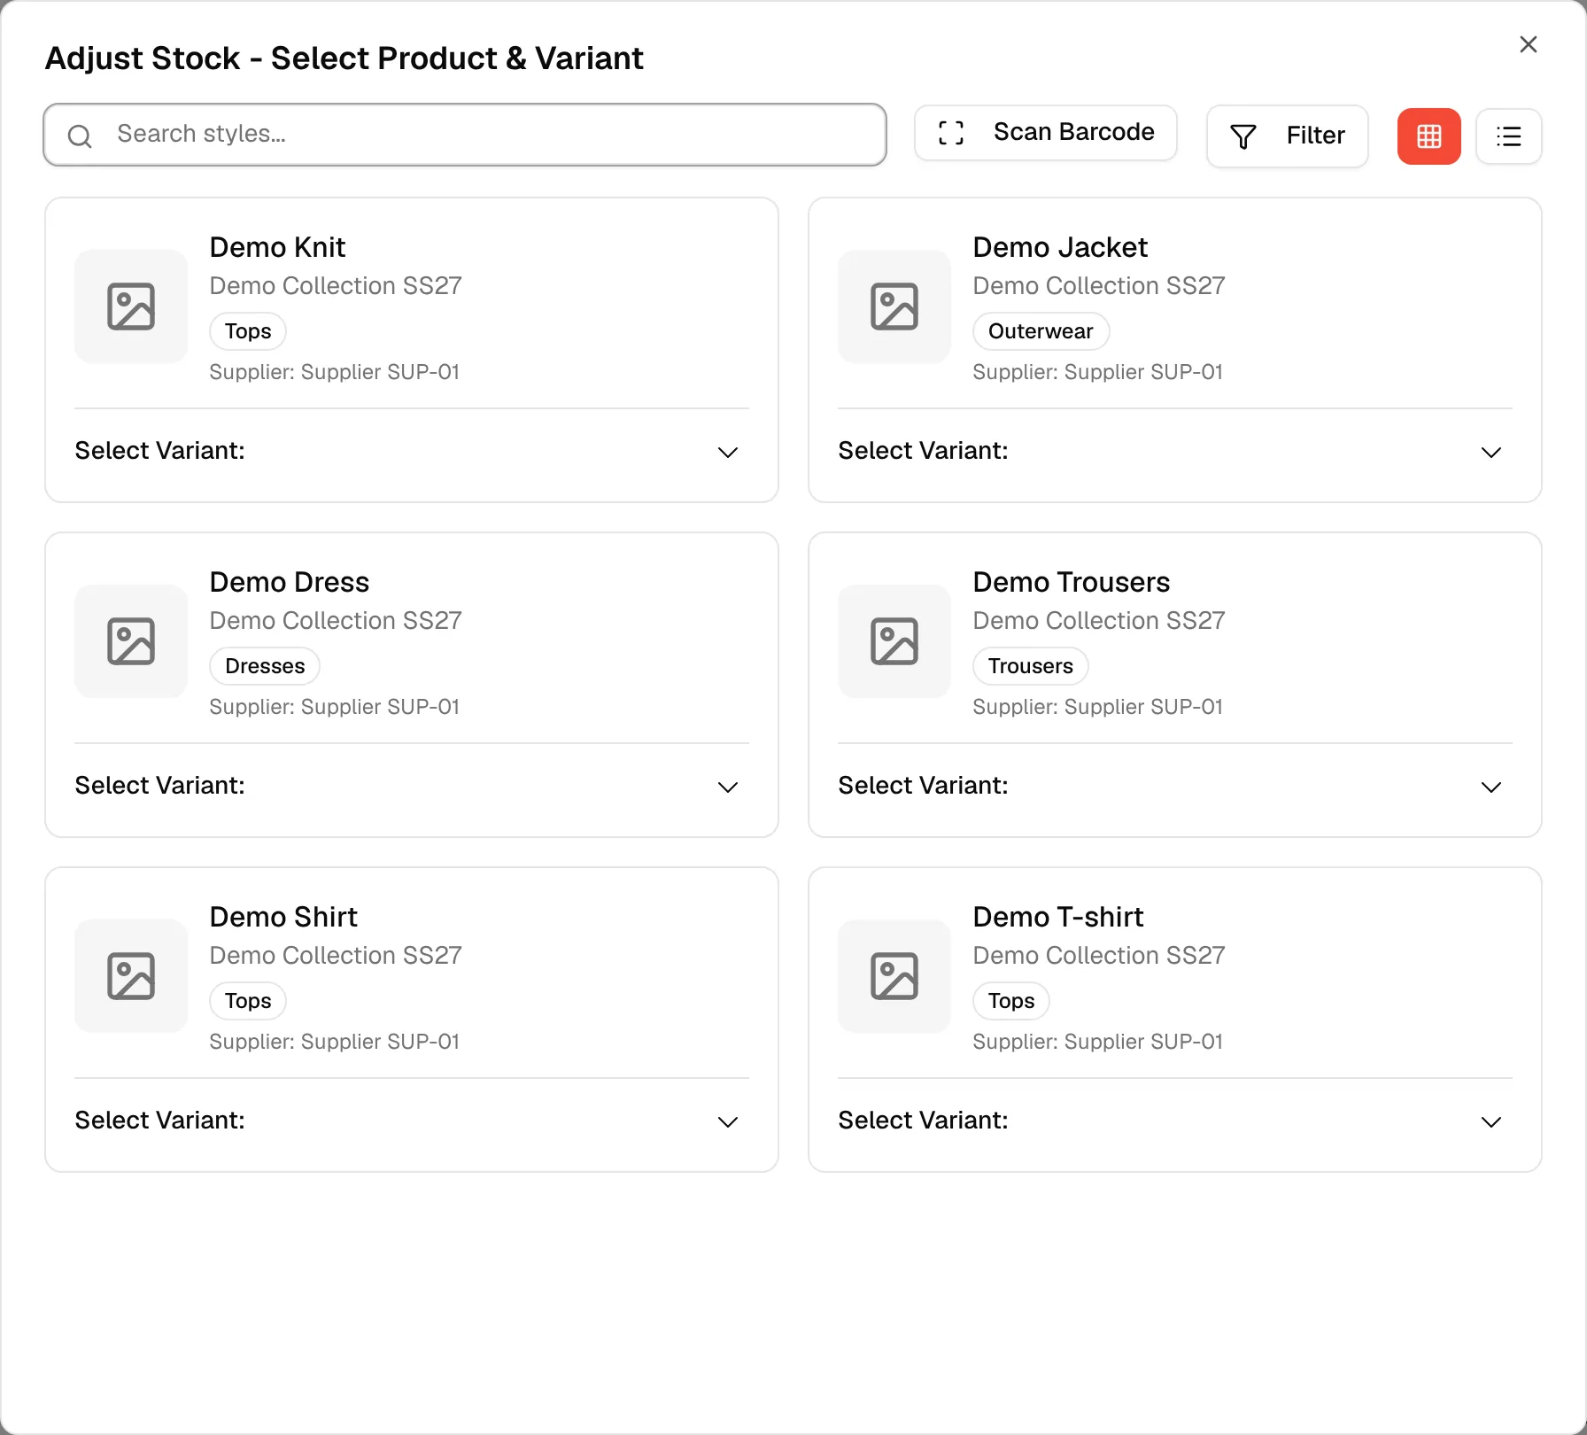
Task: Expand Select Variant for Demo Knit
Action: click(412, 452)
